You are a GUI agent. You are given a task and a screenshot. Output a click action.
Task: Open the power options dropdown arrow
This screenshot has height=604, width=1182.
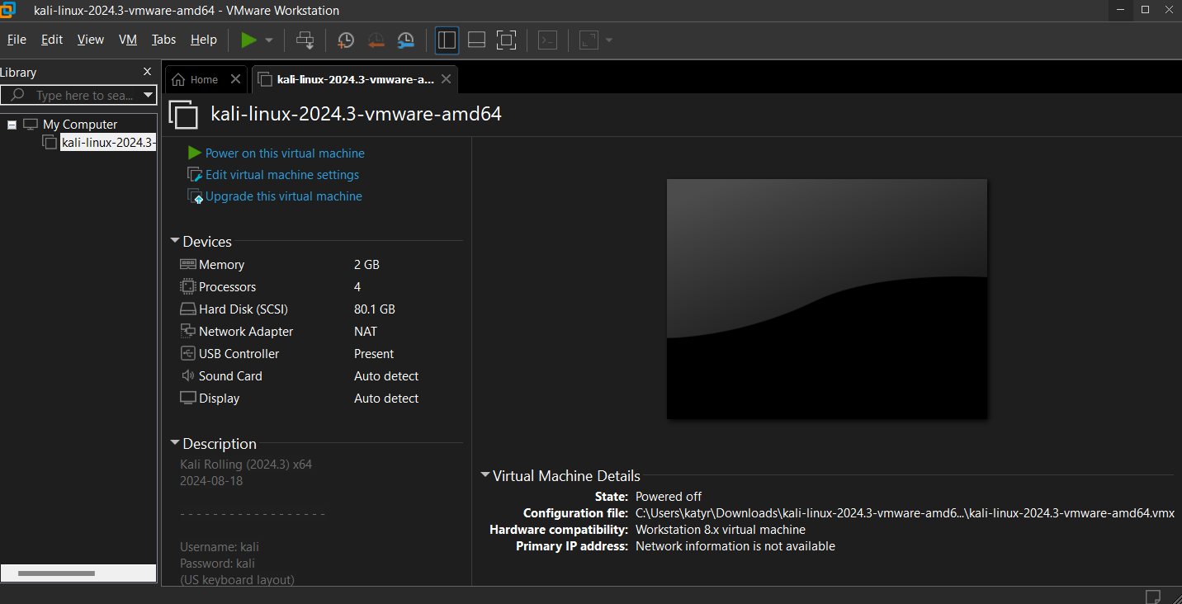[x=268, y=40]
